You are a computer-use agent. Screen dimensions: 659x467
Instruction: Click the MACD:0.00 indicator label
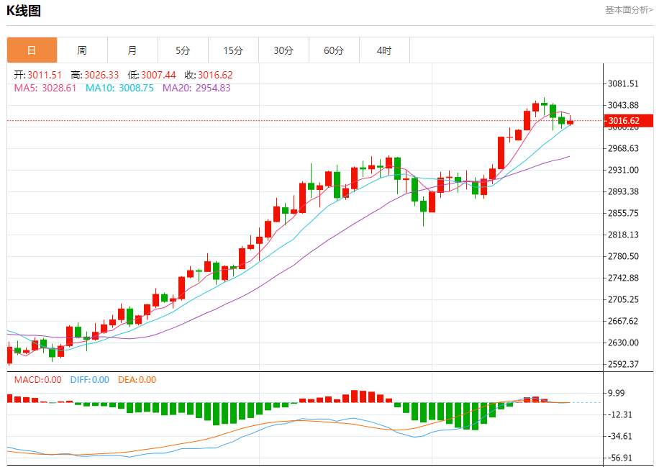(37, 379)
